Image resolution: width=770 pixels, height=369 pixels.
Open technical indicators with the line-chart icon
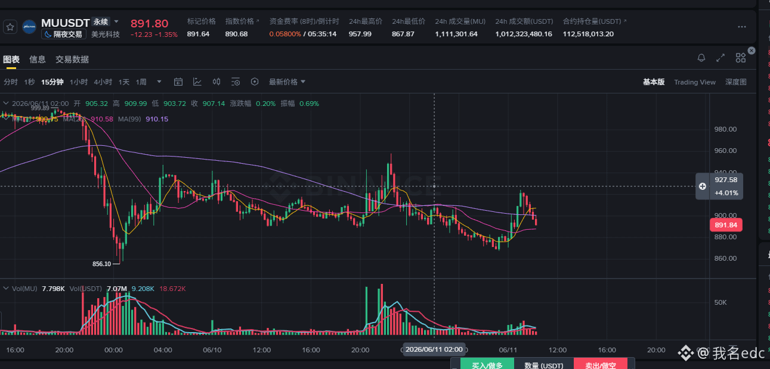[197, 82]
